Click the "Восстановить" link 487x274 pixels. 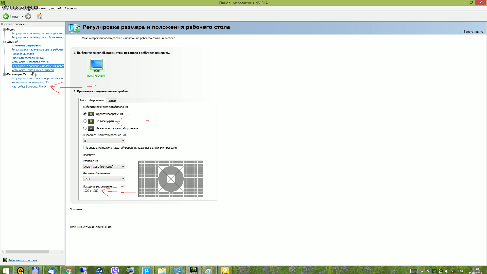pos(473,32)
